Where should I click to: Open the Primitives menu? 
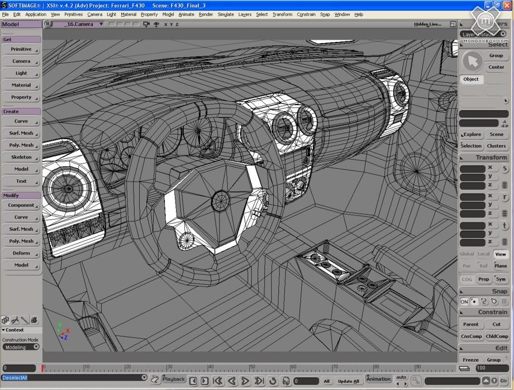[73, 15]
